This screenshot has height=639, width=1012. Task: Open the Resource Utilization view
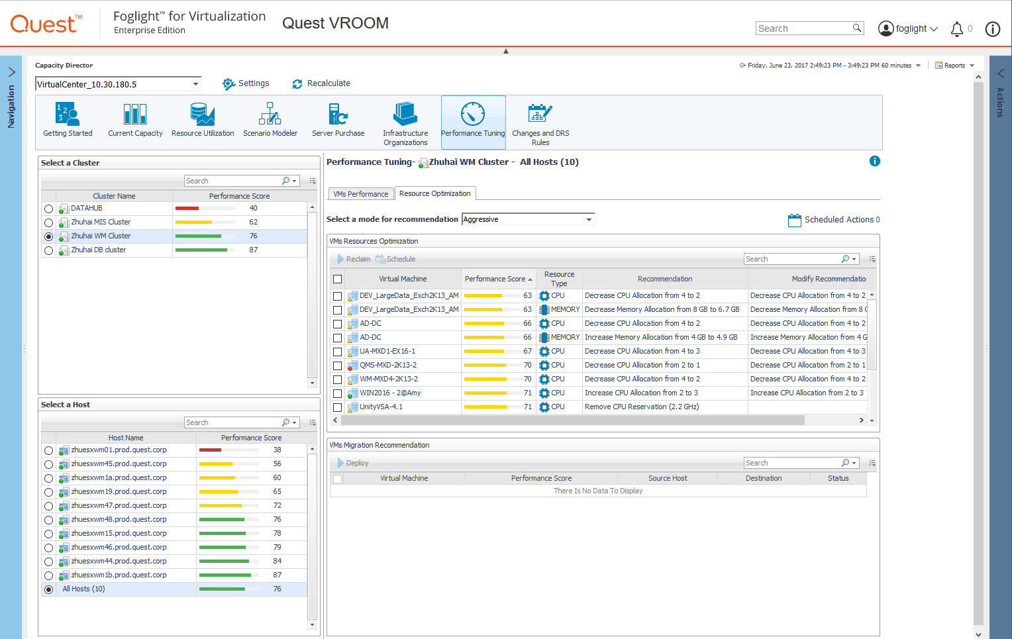click(203, 120)
